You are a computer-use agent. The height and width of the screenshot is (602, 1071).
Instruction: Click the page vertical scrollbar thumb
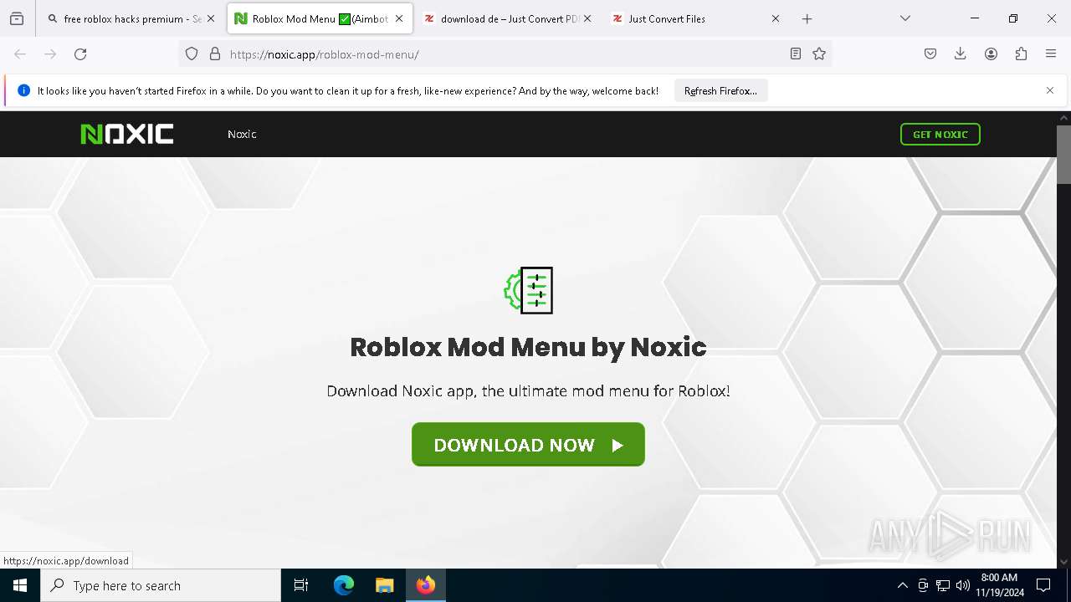coord(1063,155)
